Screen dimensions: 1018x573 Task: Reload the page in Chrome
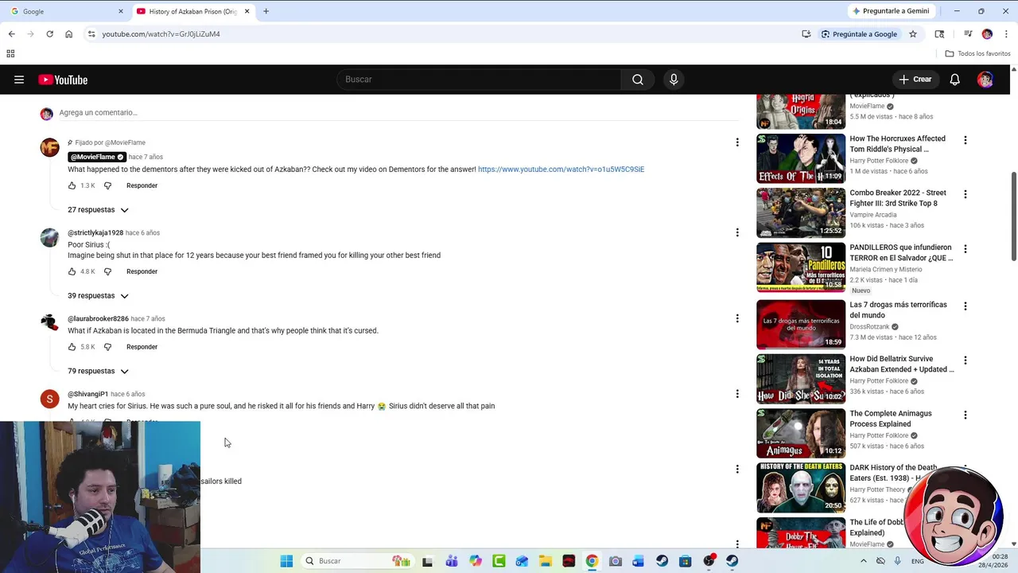coord(49,34)
